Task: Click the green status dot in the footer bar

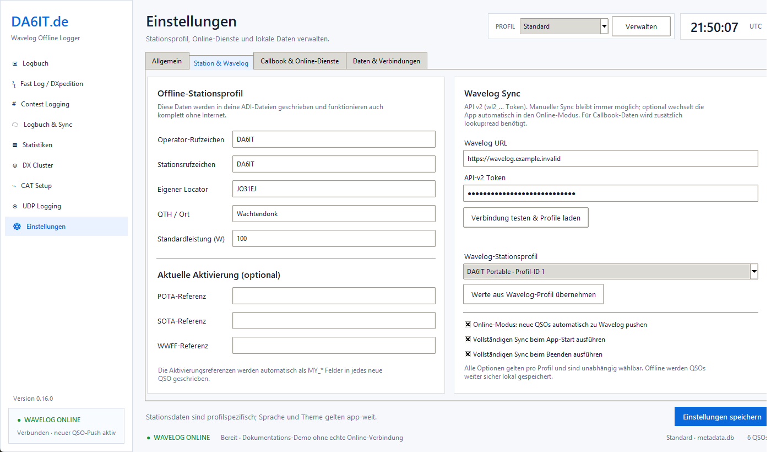Action: [149, 438]
